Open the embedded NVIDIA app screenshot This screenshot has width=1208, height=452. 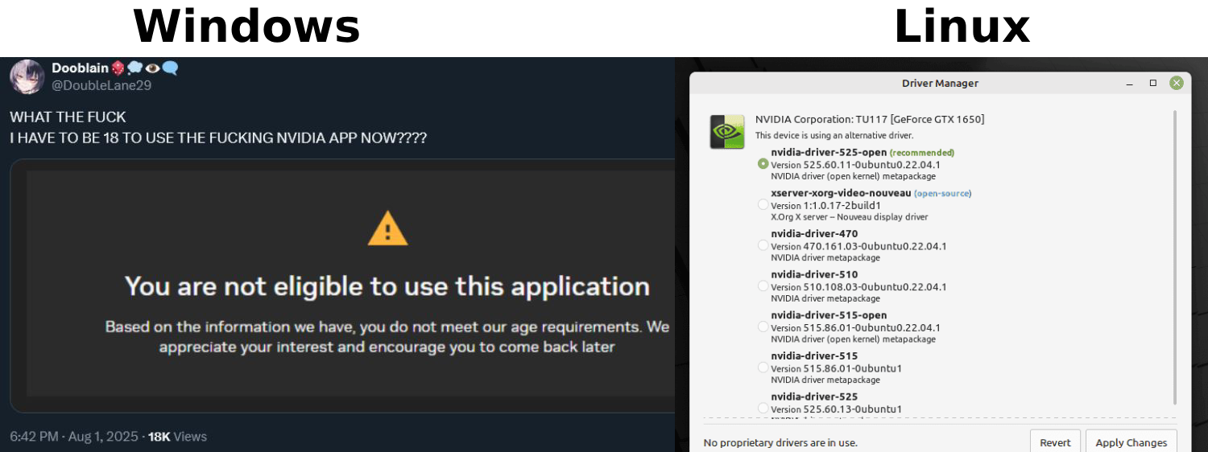[342, 286]
